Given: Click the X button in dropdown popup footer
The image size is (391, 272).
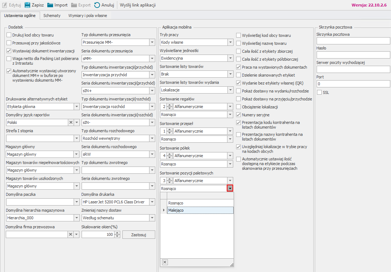Looking at the screenshot, I should click(164, 262).
